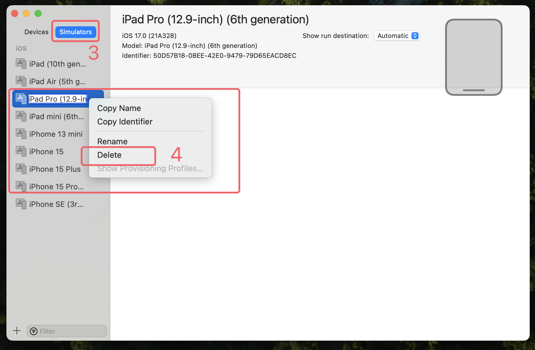
Task: Switch to the Devices tab
Action: tap(36, 32)
